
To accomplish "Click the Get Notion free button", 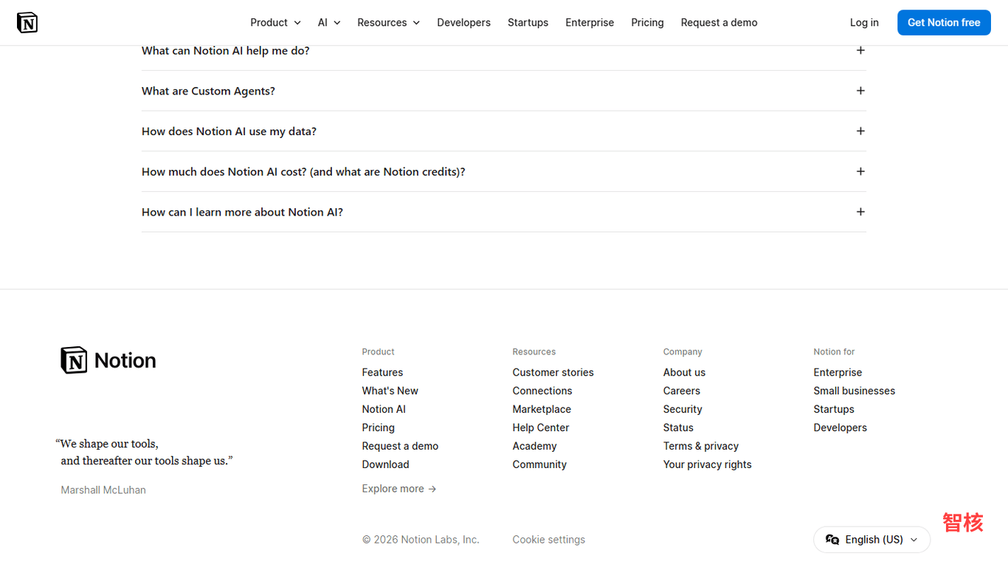I will pyautogui.click(x=944, y=23).
